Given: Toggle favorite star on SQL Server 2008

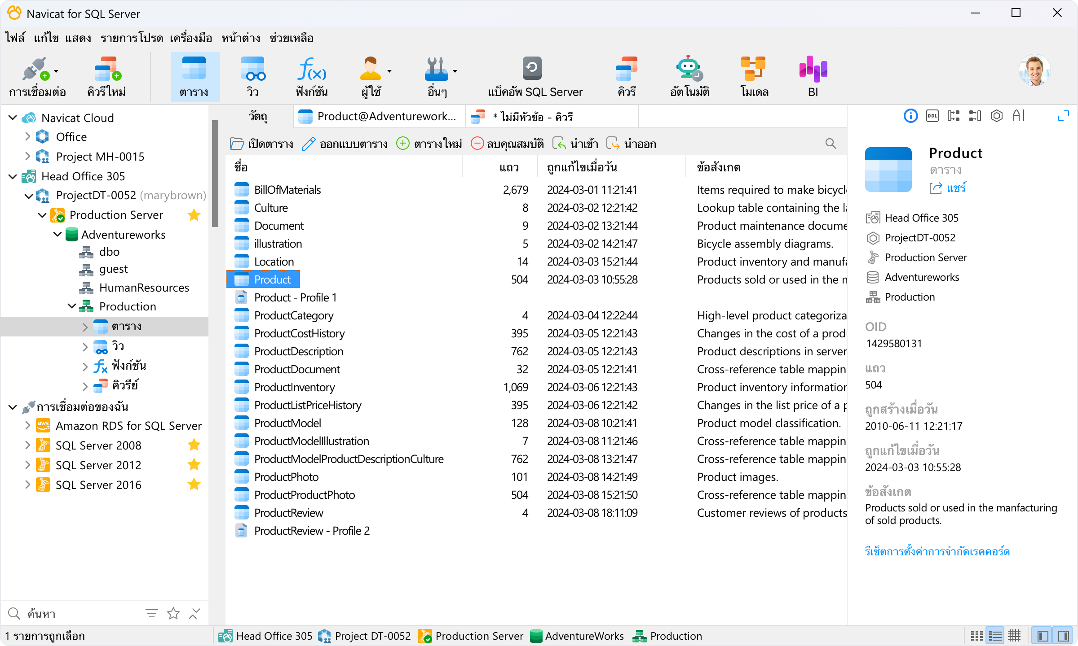Looking at the screenshot, I should pyautogui.click(x=194, y=445).
